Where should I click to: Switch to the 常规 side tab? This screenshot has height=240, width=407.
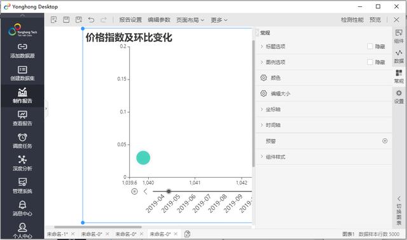[399, 76]
